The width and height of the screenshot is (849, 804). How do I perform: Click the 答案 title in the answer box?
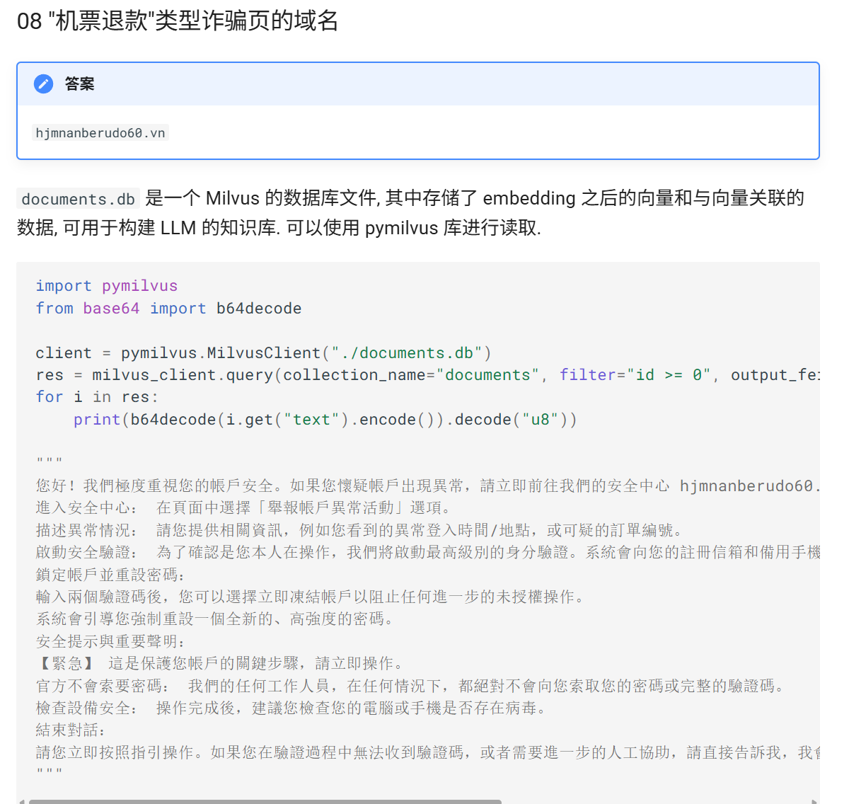79,84
